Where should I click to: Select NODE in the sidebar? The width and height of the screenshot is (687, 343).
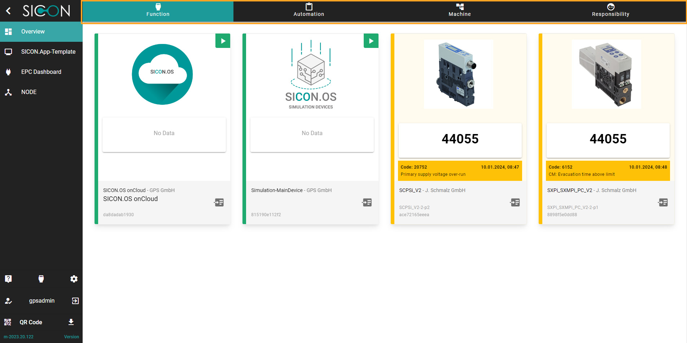(x=29, y=92)
